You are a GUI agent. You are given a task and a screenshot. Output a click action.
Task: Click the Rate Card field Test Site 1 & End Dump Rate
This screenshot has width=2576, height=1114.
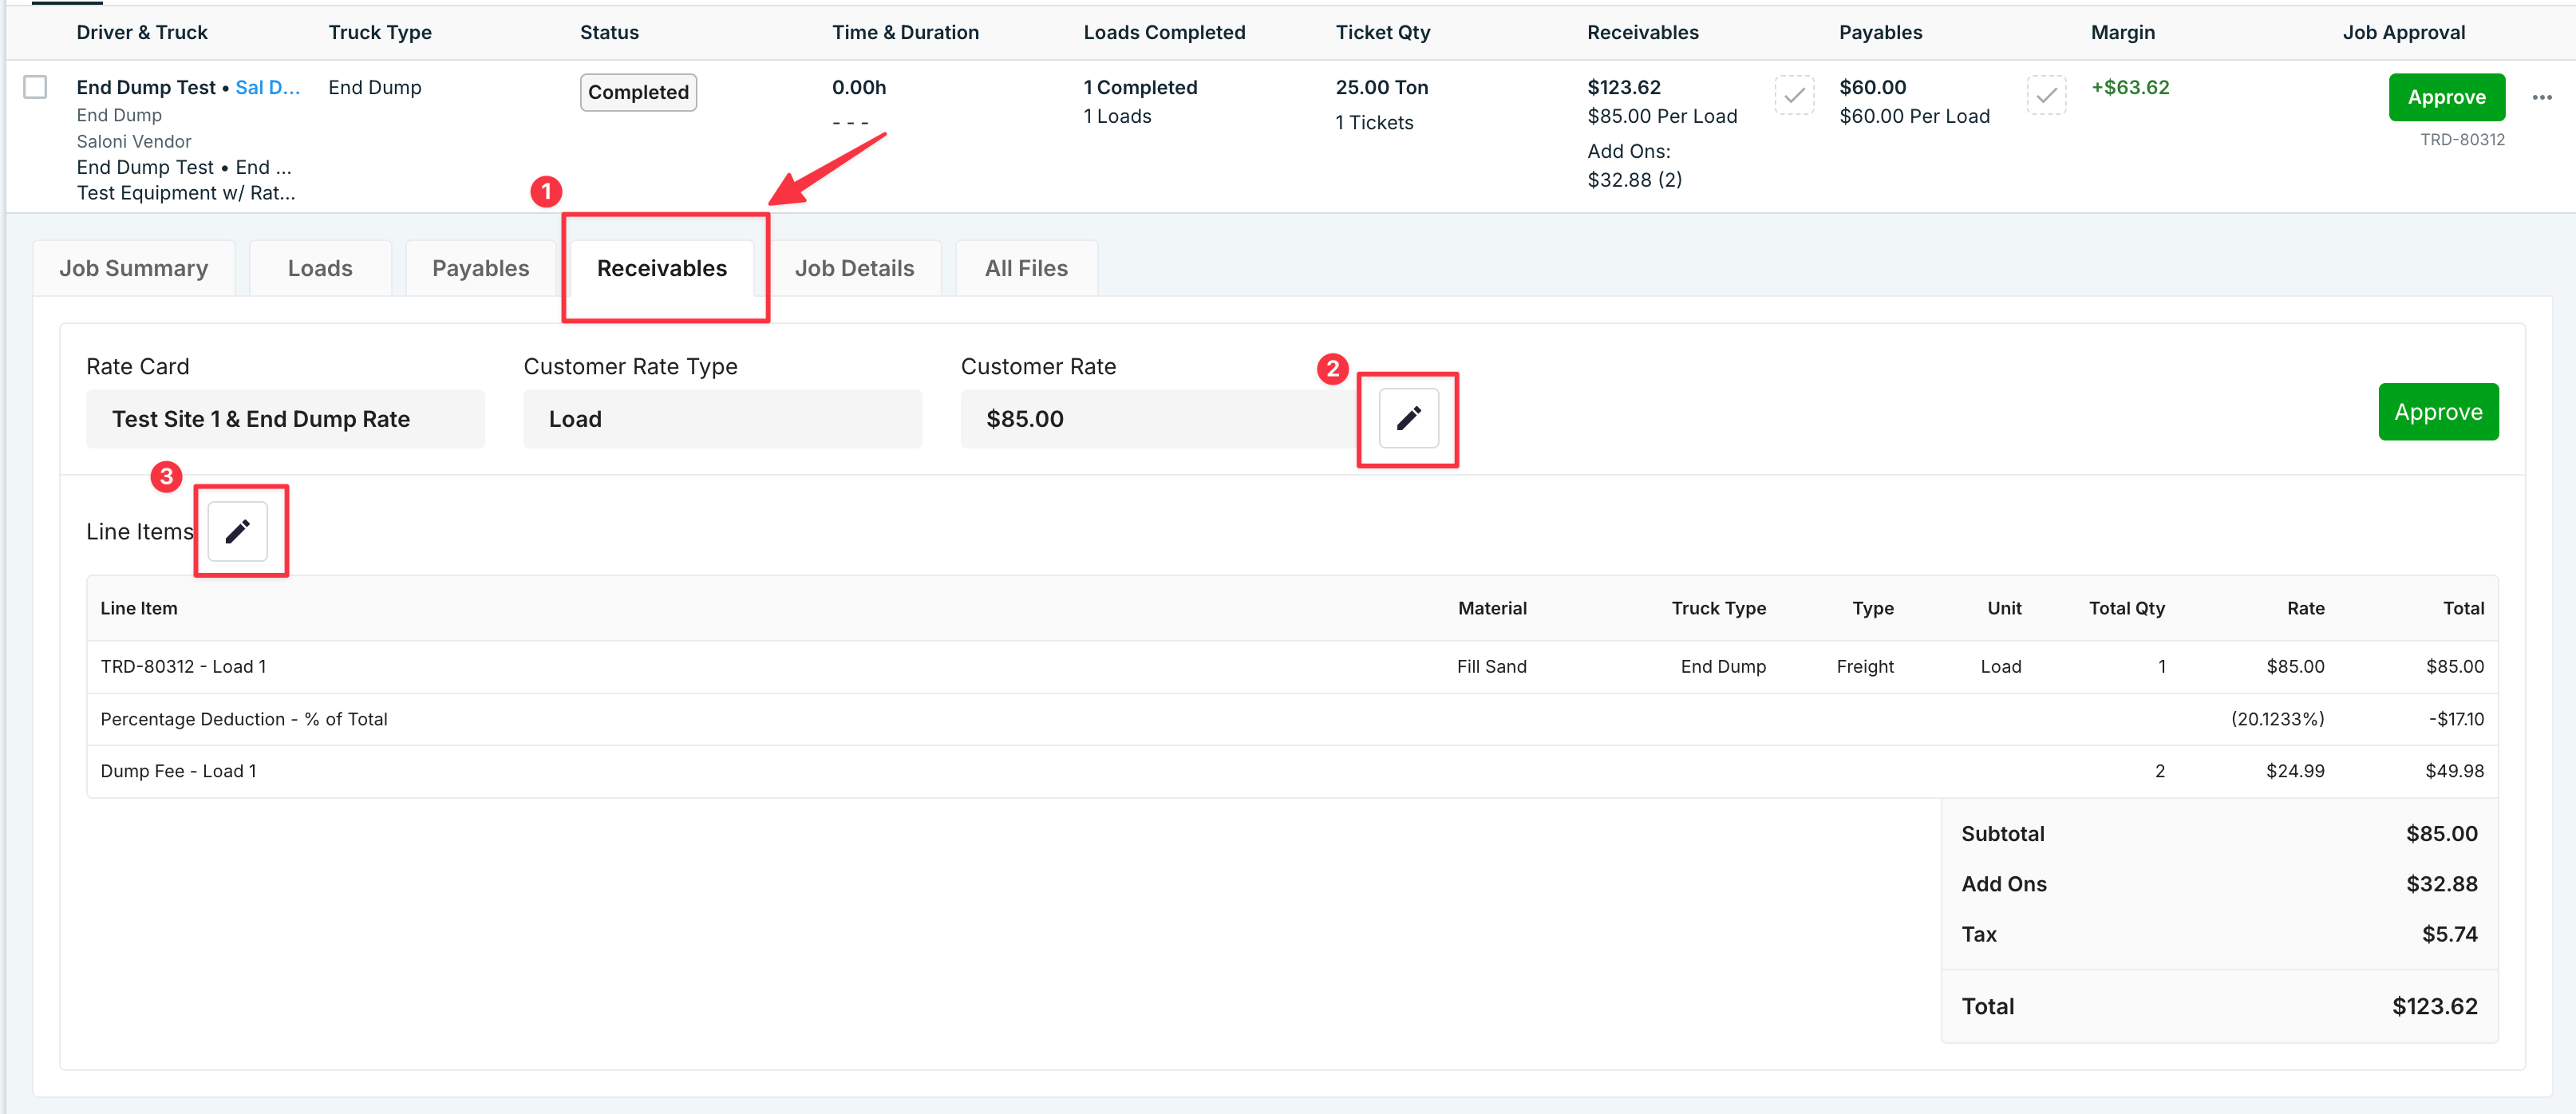[285, 419]
